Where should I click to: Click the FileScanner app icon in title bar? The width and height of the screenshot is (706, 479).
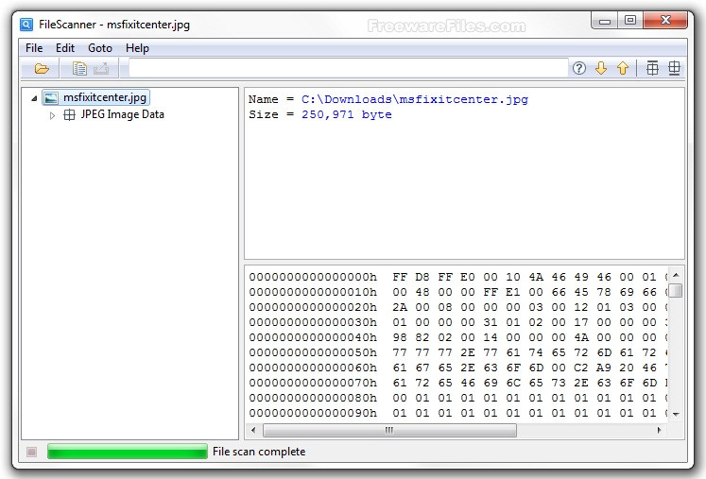[26, 25]
